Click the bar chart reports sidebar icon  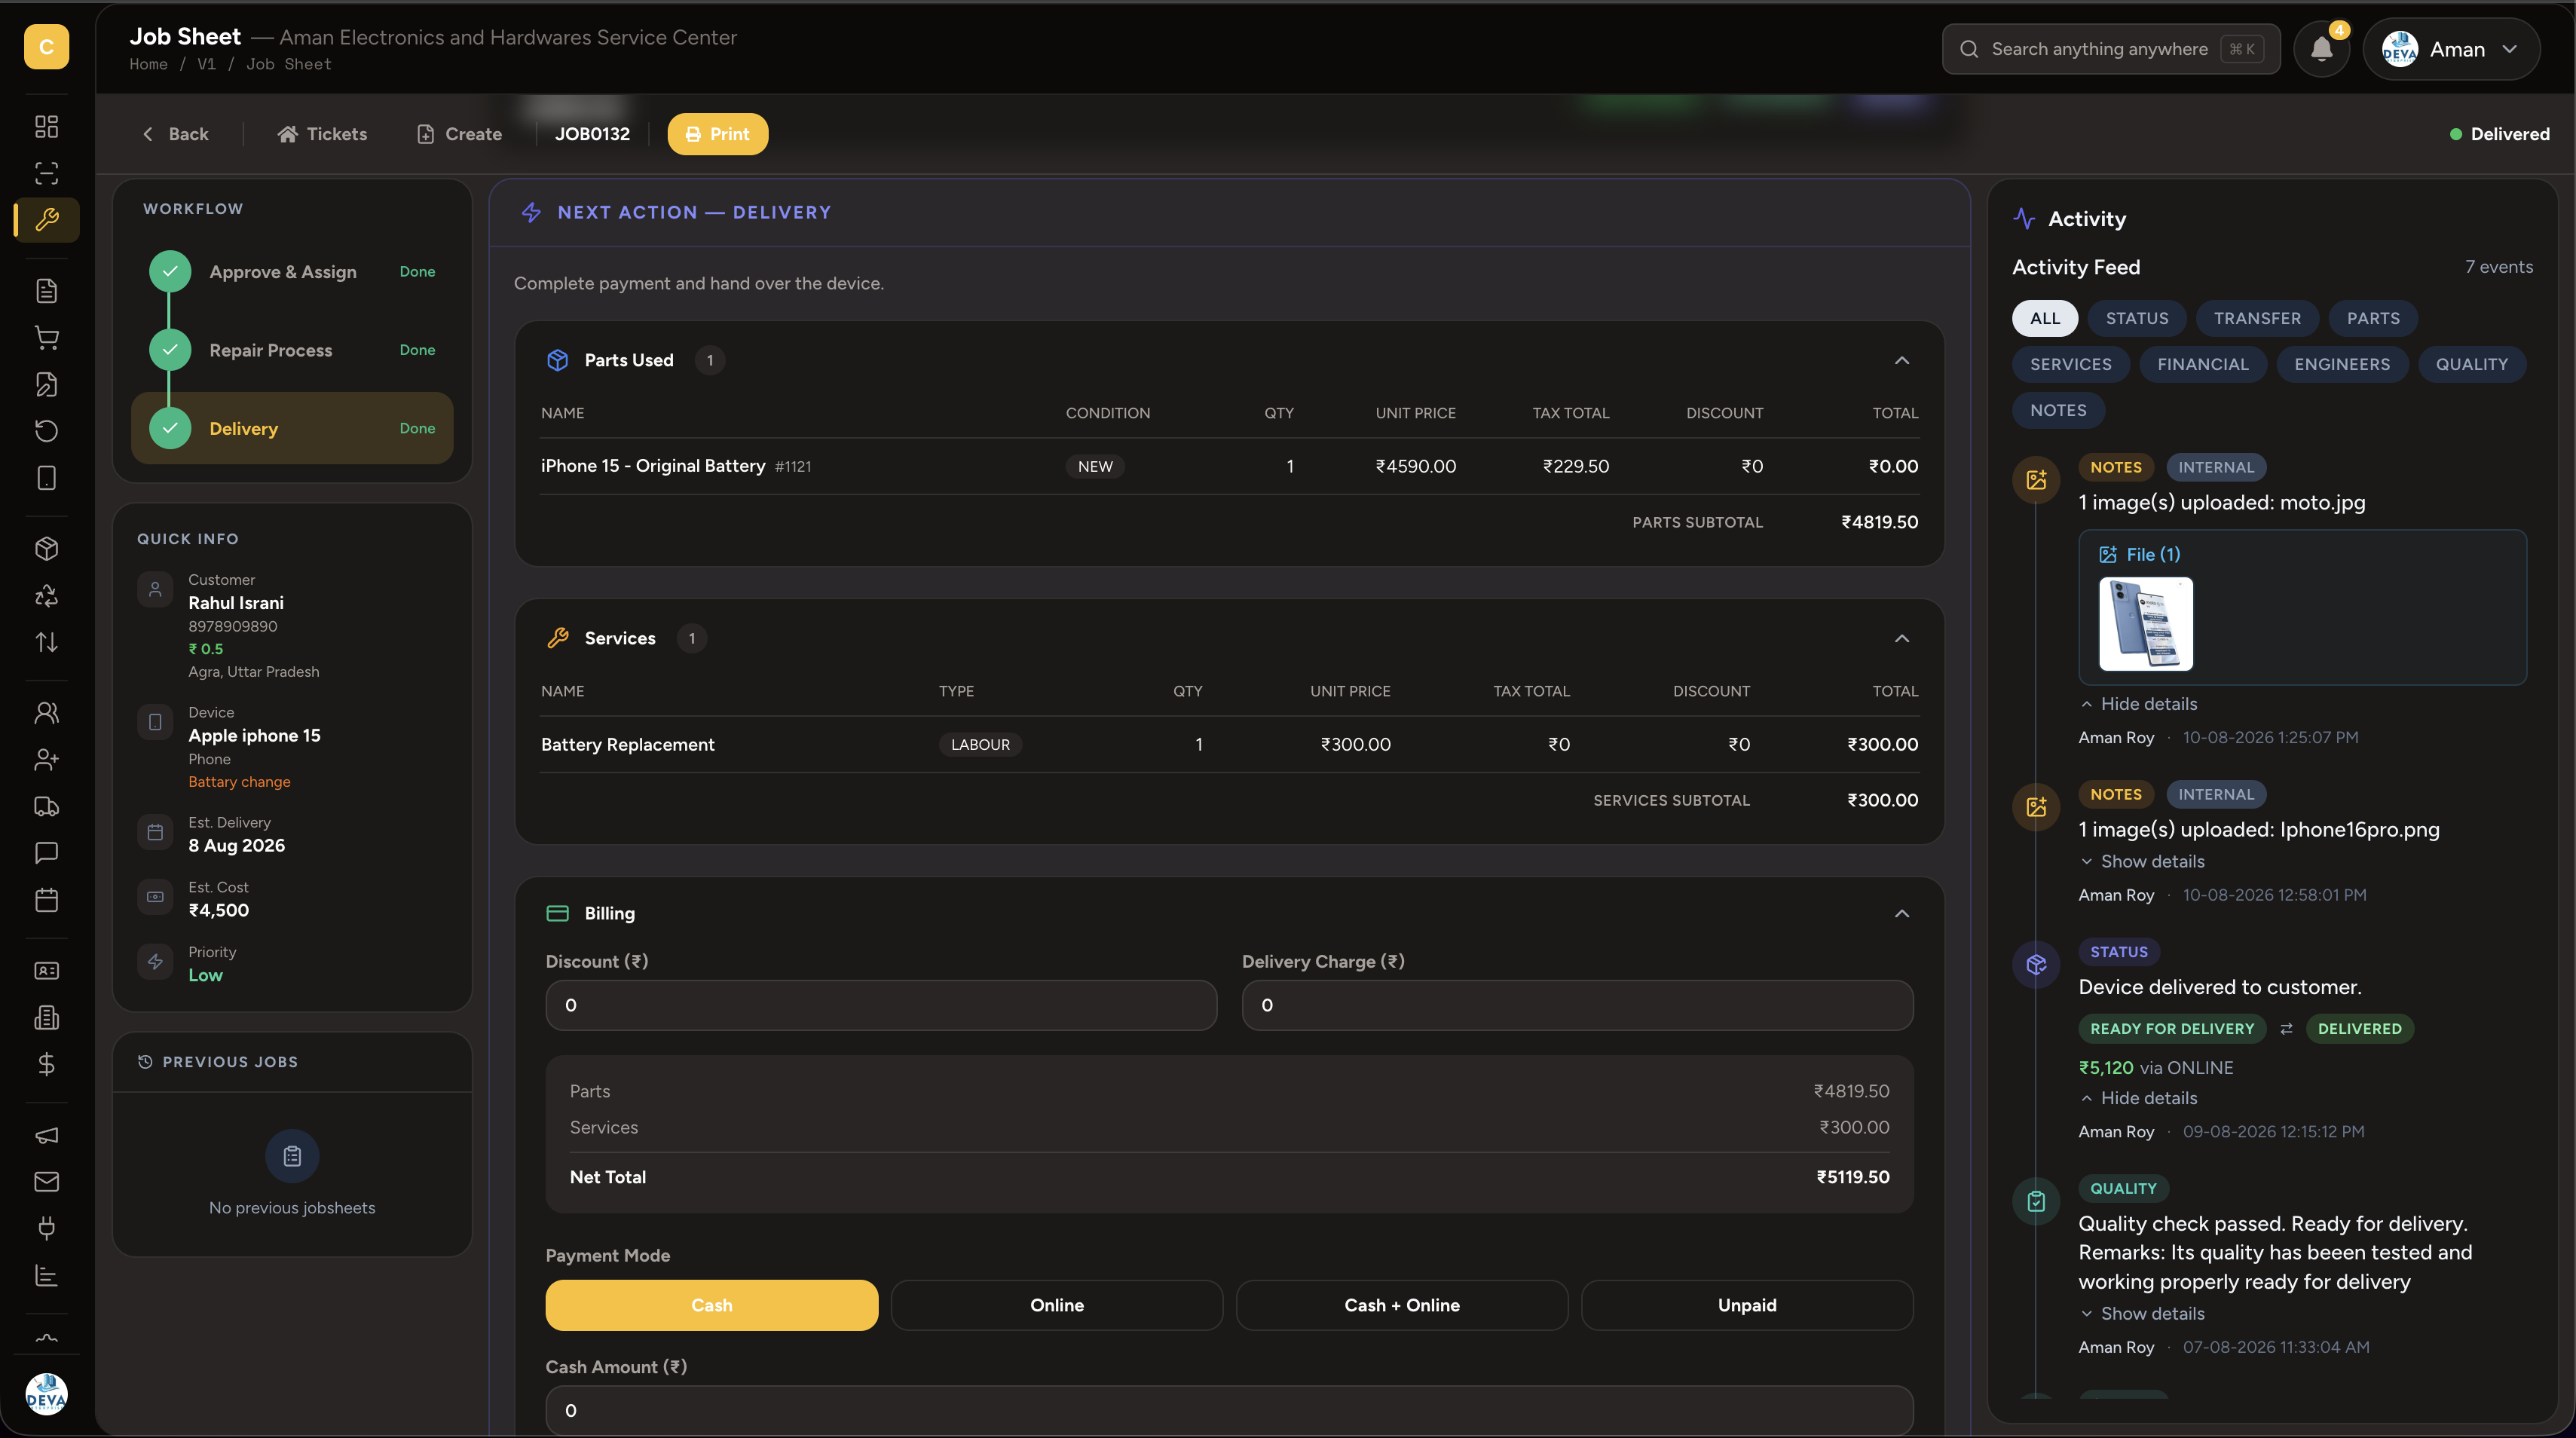point(46,1275)
